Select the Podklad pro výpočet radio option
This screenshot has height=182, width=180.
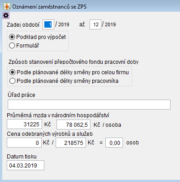tap(38, 37)
